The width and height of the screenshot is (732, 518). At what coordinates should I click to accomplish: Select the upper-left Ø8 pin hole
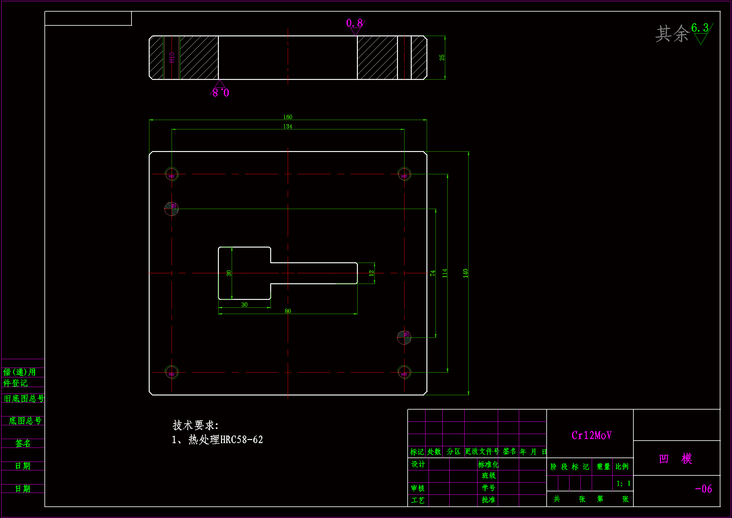172,209
